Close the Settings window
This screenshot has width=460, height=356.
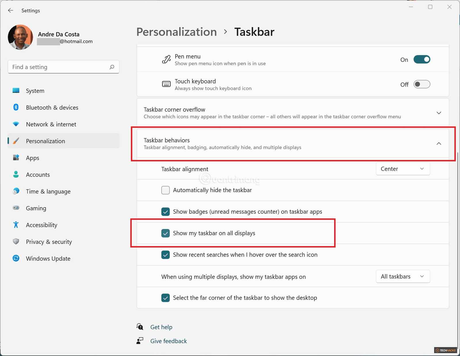[x=449, y=7]
